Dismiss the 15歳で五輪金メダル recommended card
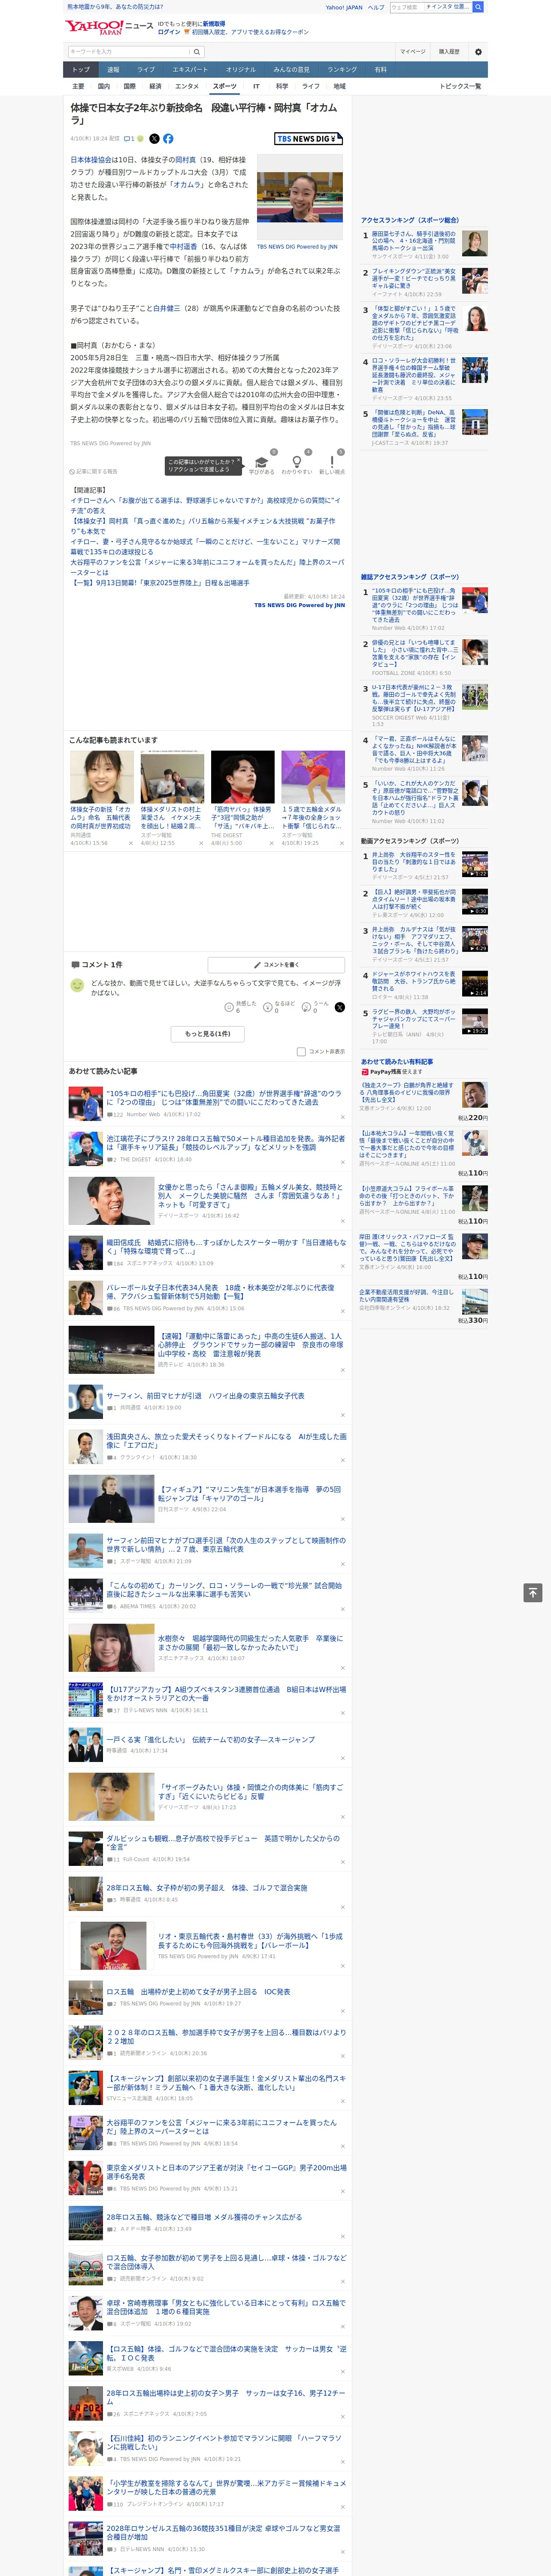 tap(342, 843)
